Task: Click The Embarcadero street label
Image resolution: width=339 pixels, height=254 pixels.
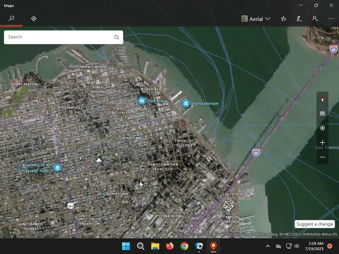Action: 220,160
